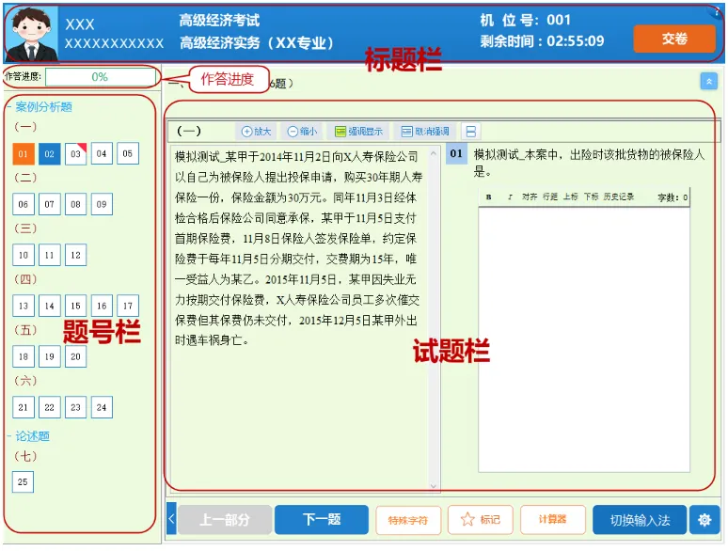Jump to question 20
The height and width of the screenshot is (551, 728).
point(75,356)
